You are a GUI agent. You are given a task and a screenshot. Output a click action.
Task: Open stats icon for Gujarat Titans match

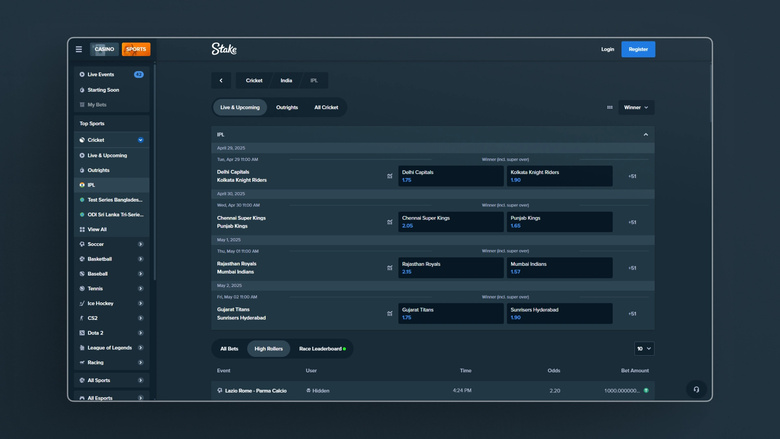(390, 313)
